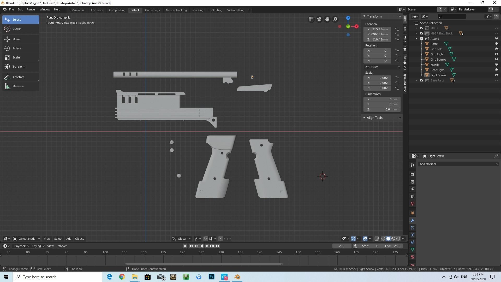This screenshot has height=282, width=501.
Task: Open the Object properties tab icon
Action: click(x=413, y=213)
